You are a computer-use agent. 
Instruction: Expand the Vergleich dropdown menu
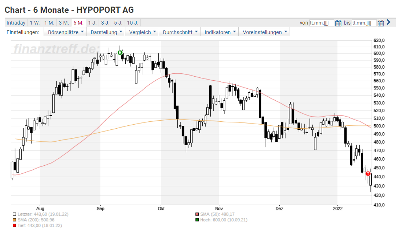click(x=142, y=32)
